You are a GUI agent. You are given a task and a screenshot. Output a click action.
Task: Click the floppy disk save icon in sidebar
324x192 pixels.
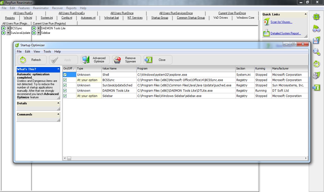click(x=316, y=40)
